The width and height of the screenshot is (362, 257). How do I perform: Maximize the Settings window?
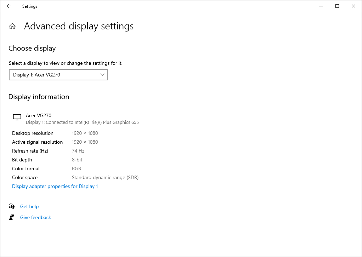point(337,6)
